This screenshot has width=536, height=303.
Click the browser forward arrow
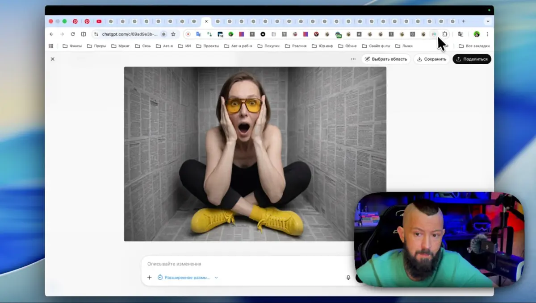click(62, 34)
